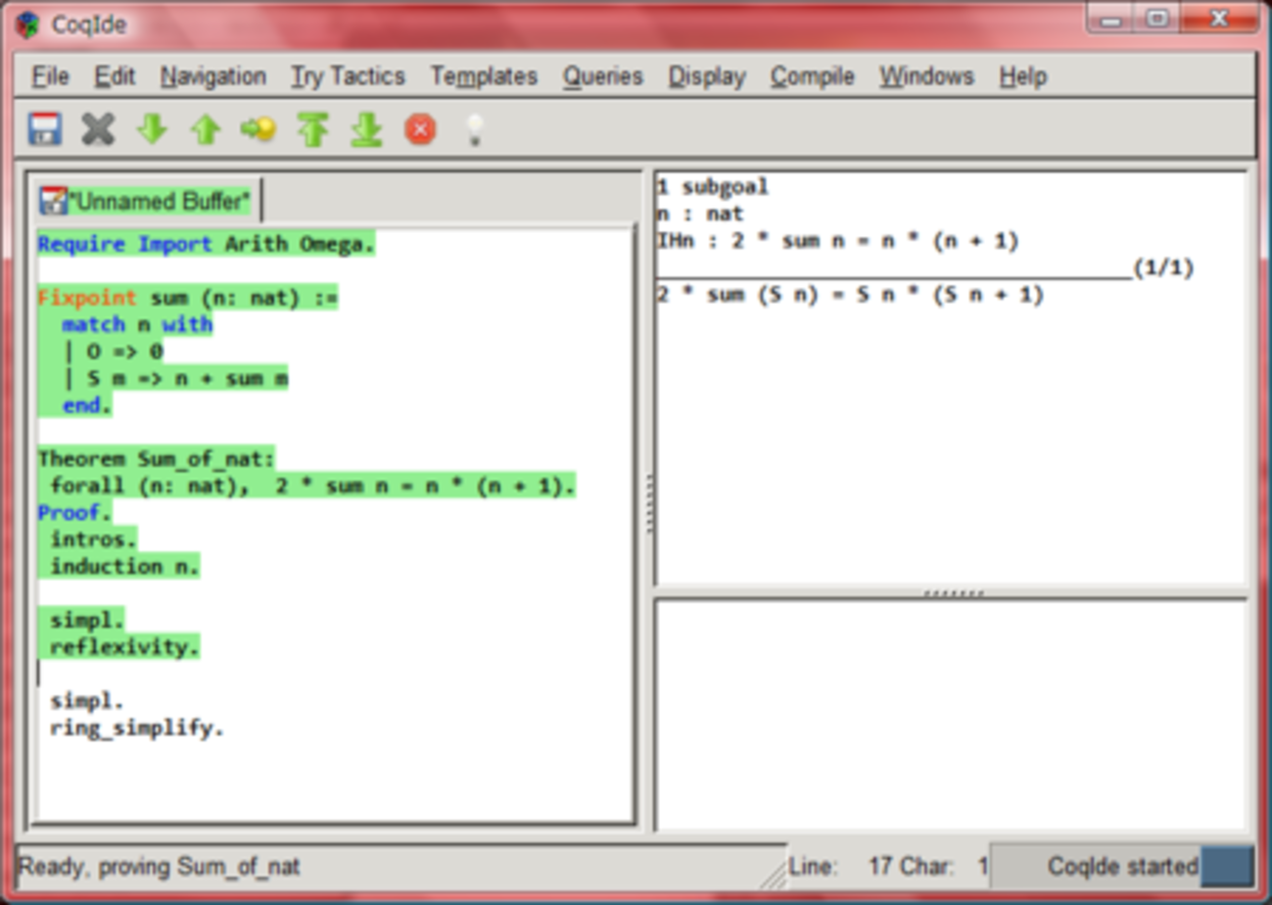Image resolution: width=1272 pixels, height=905 pixels.
Task: Interrupt computations with the red stop icon
Action: 420,129
